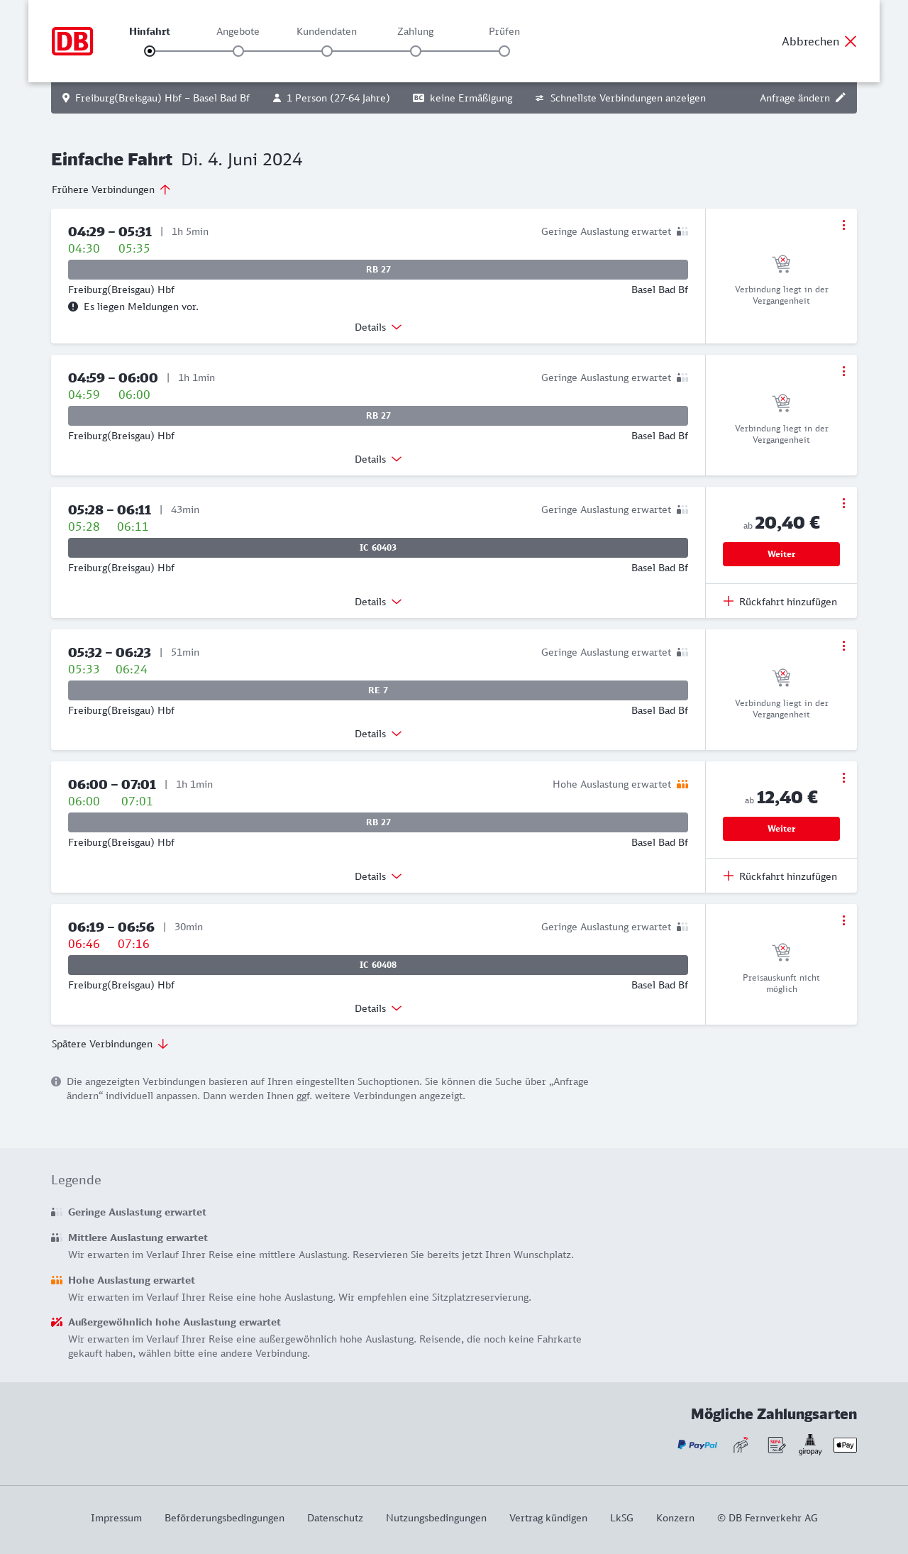Click the edit pencil icon beside Anfrage ändern
The width and height of the screenshot is (908, 1554).
click(841, 98)
